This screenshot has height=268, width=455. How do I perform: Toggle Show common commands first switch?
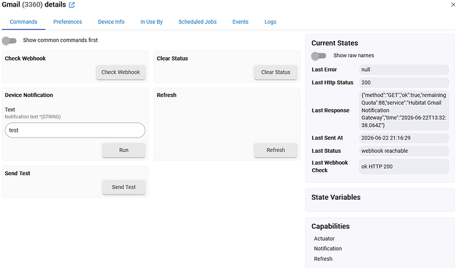pyautogui.click(x=9, y=41)
